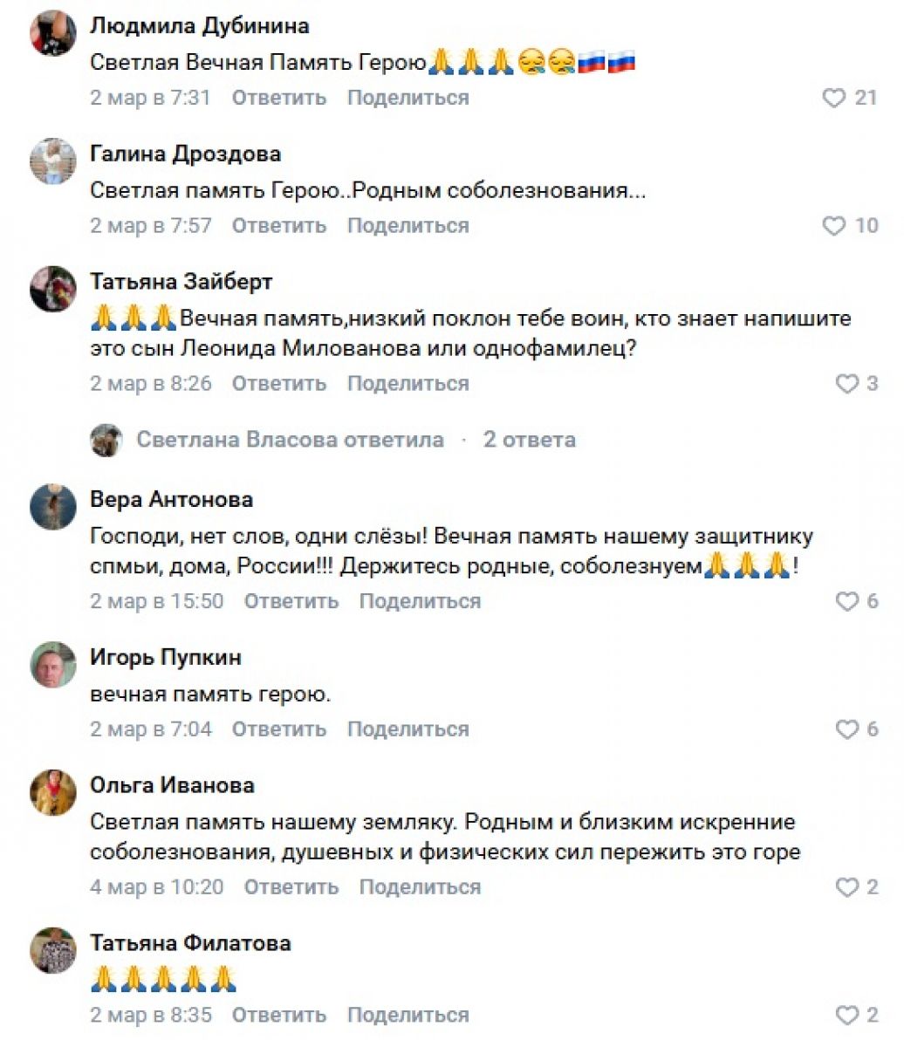Expand Светлана Власова's replies thread
904x1047 pixels.
(290, 440)
